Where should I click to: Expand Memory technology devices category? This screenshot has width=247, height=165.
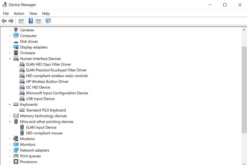coord(10,116)
